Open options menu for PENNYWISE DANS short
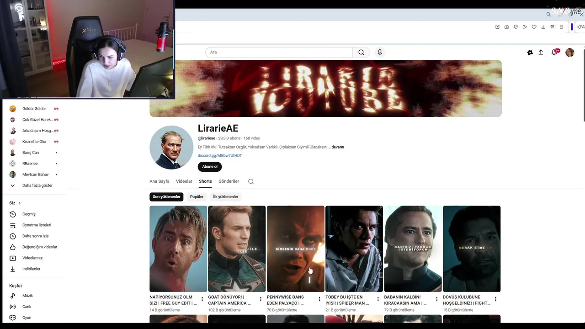 [319, 299]
